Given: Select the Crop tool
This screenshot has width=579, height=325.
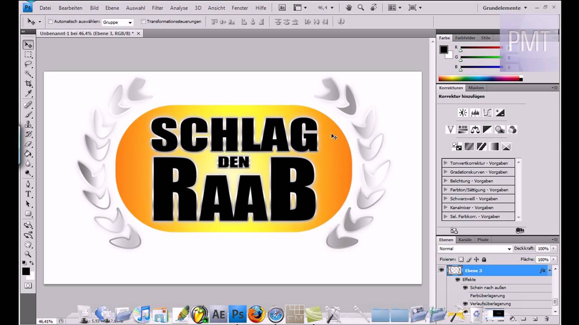Looking at the screenshot, I should (28, 84).
